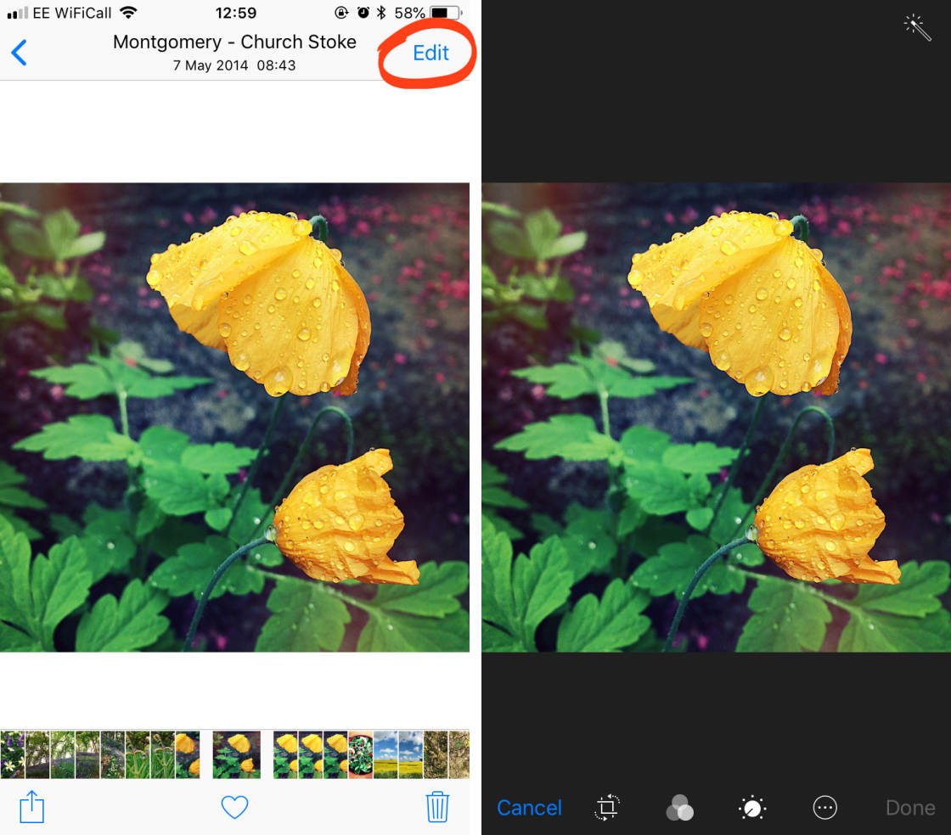Tap the cellular signal bars icon
The image size is (951, 835).
pos(18,13)
